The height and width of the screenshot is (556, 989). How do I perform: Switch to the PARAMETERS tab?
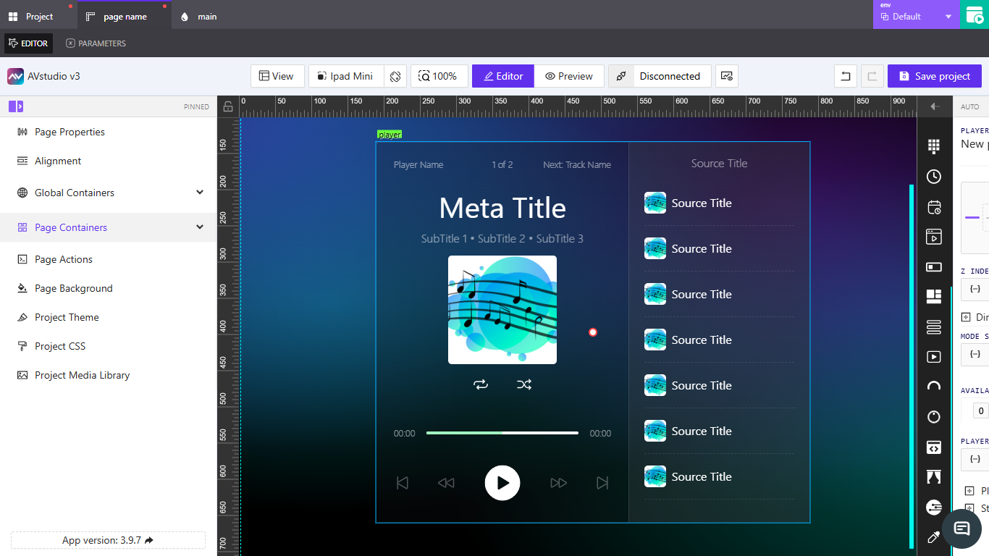click(x=96, y=43)
